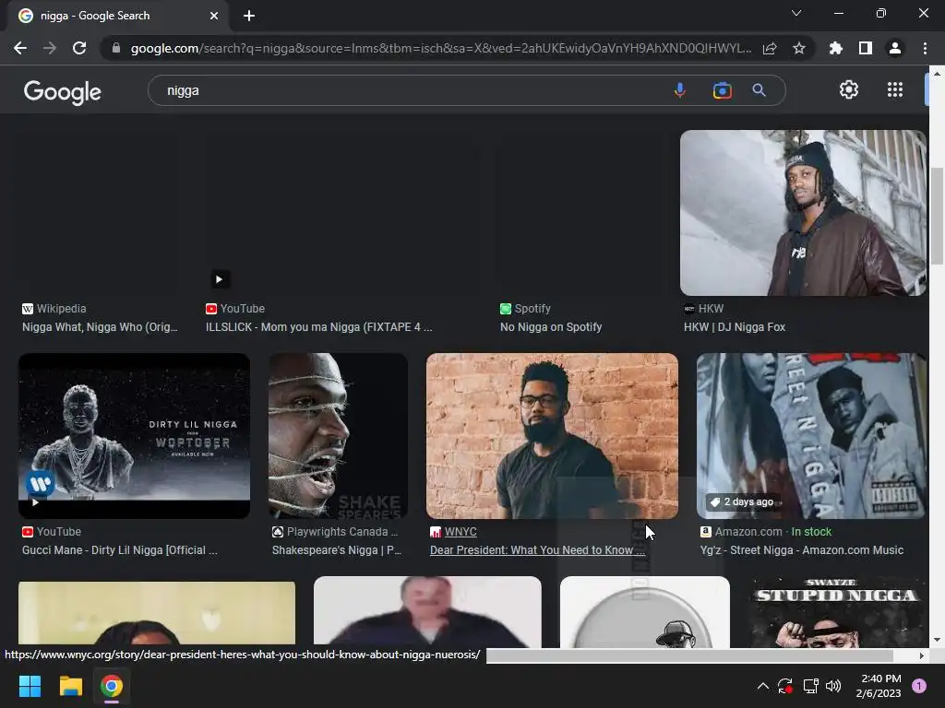Viewport: 945px width, 708px height.
Task: Go back using the browser back arrow
Action: point(20,48)
